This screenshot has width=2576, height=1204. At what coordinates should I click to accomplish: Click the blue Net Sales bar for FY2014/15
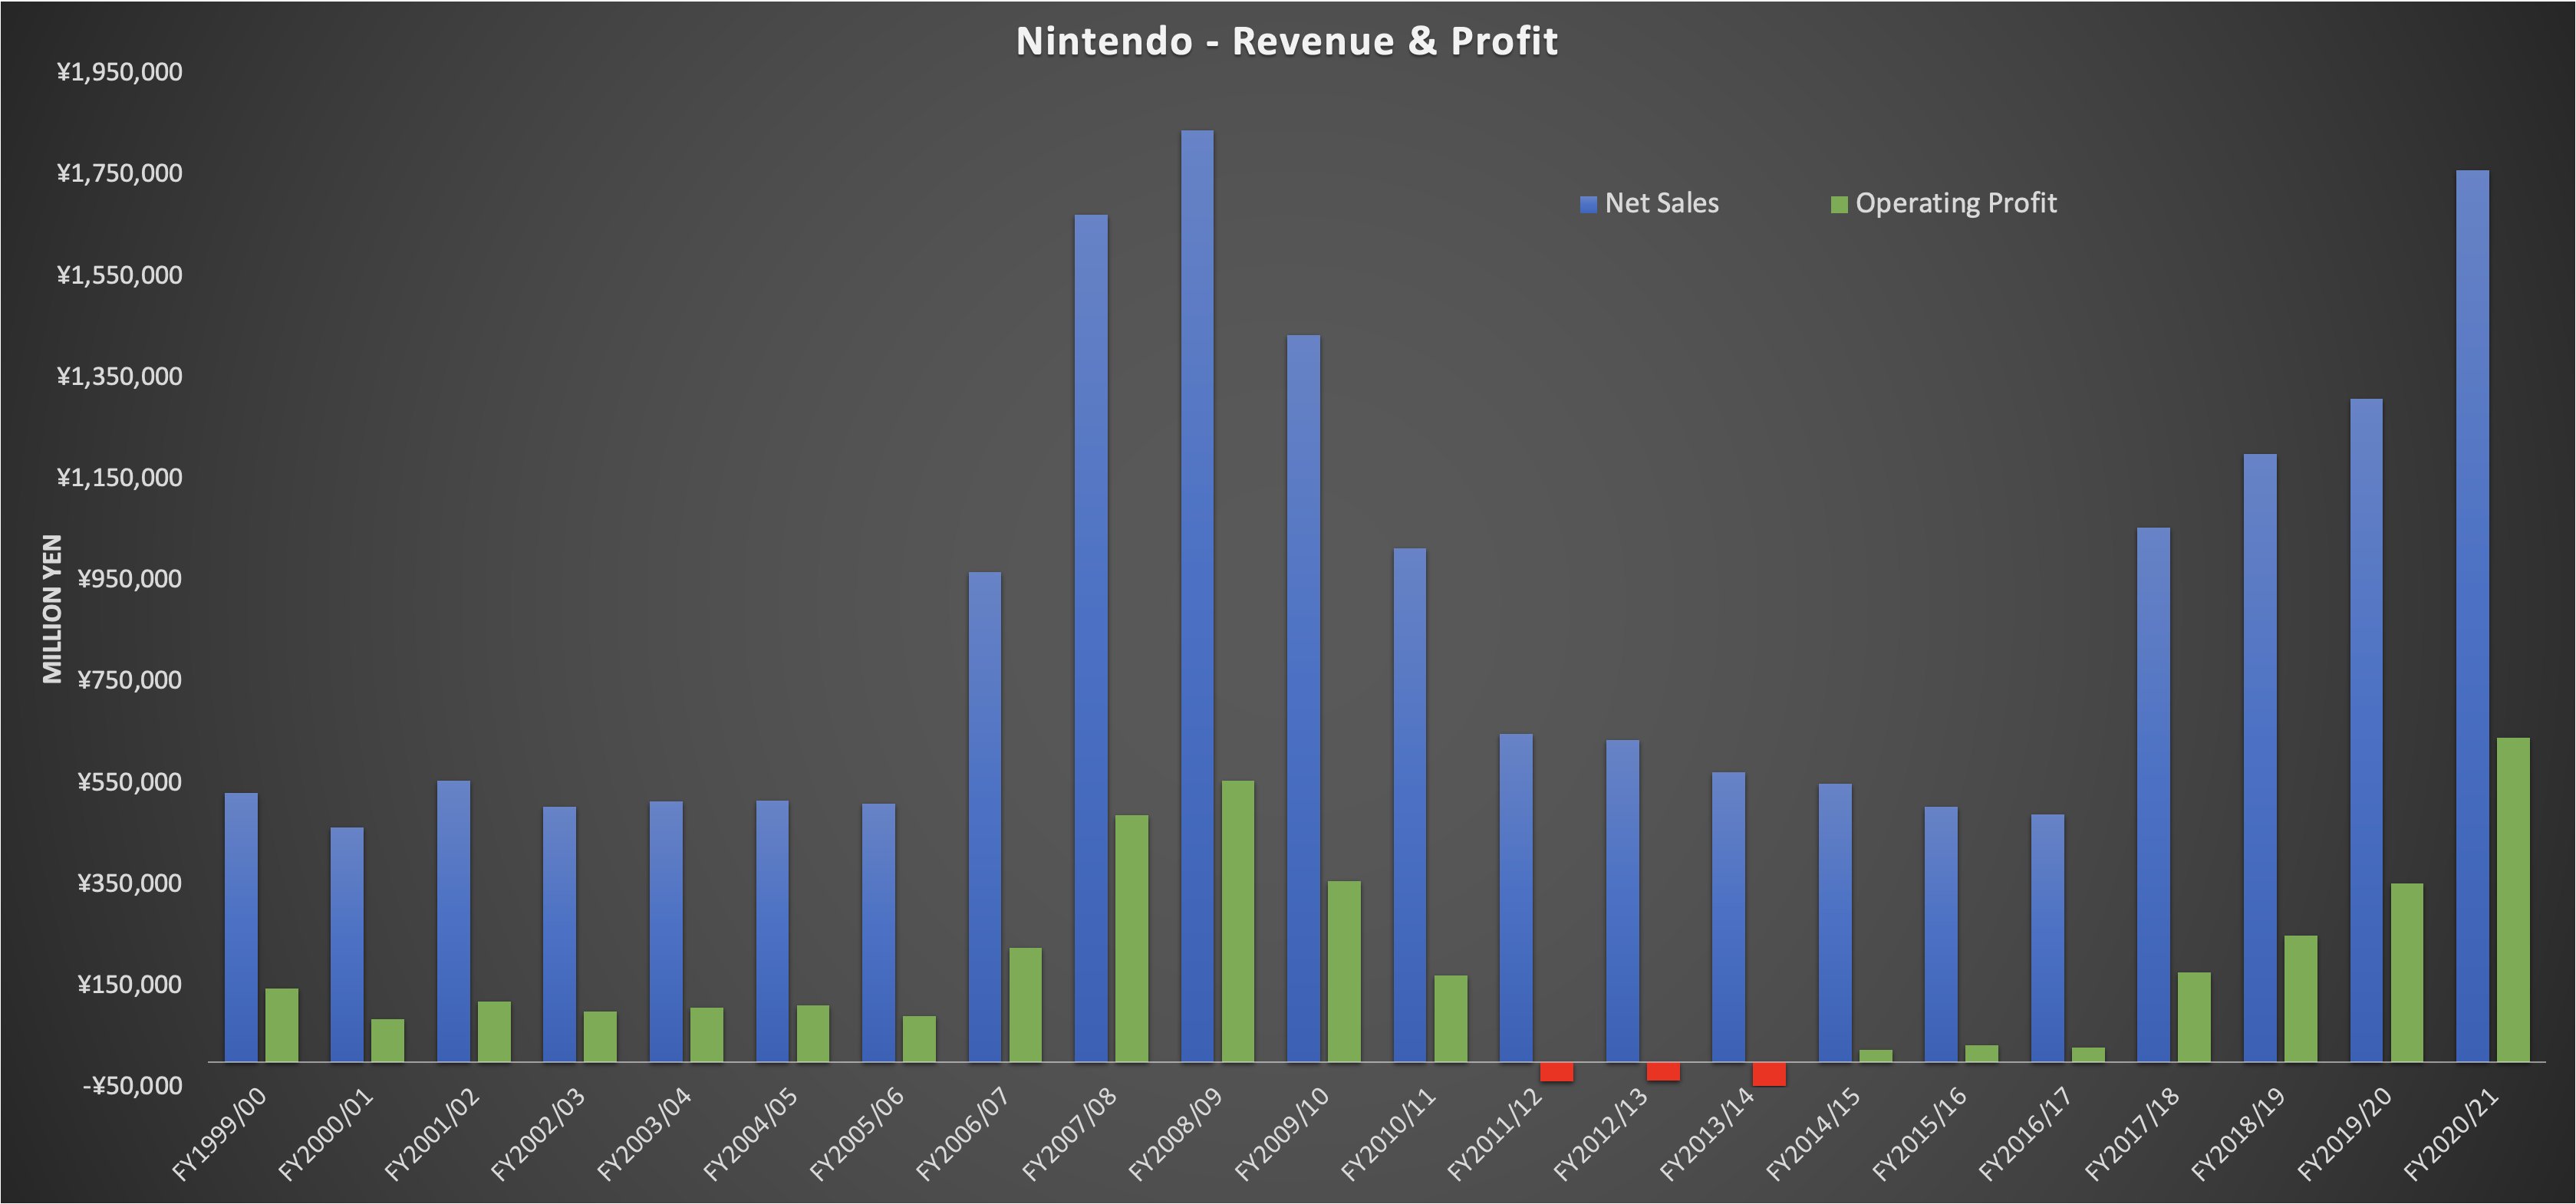coord(1835,923)
